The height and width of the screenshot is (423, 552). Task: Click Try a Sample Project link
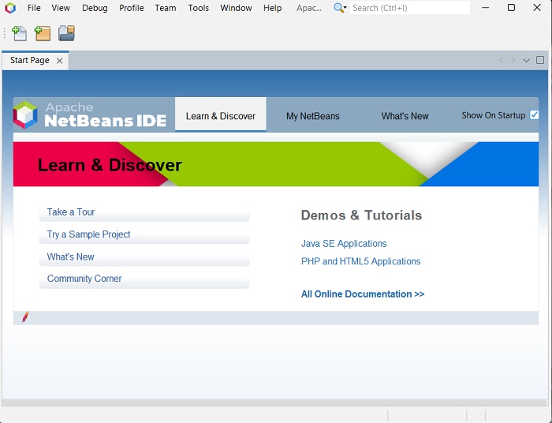pyautogui.click(x=88, y=234)
